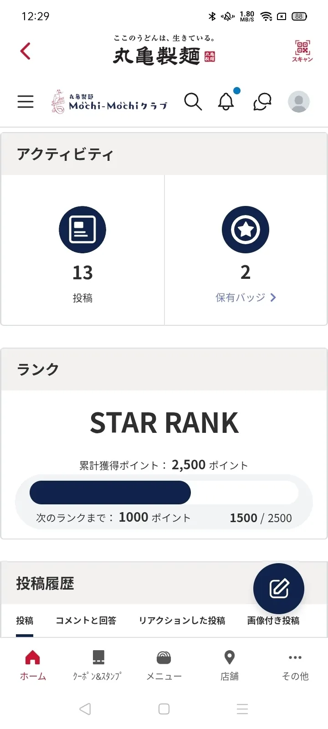Tap the rank points progress bar
The width and height of the screenshot is (328, 729).
click(164, 493)
